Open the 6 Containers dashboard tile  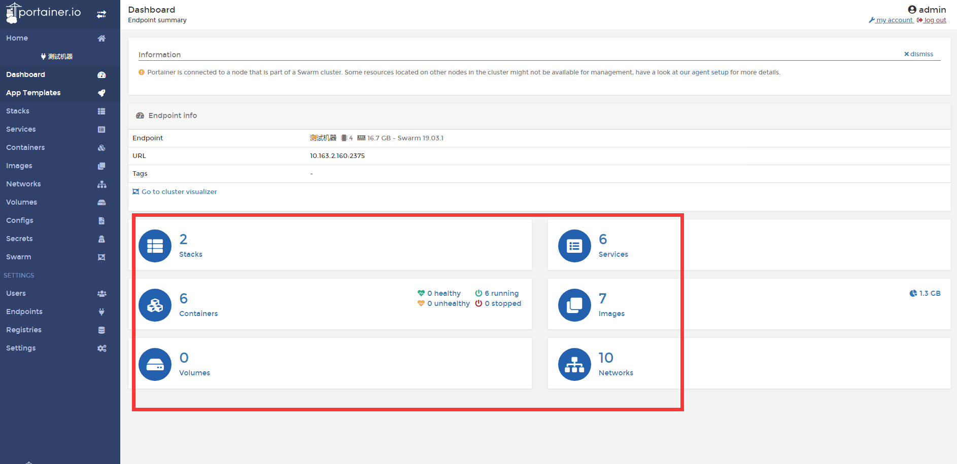tap(330, 304)
